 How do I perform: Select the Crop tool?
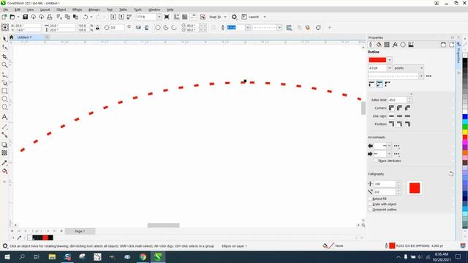(5, 57)
